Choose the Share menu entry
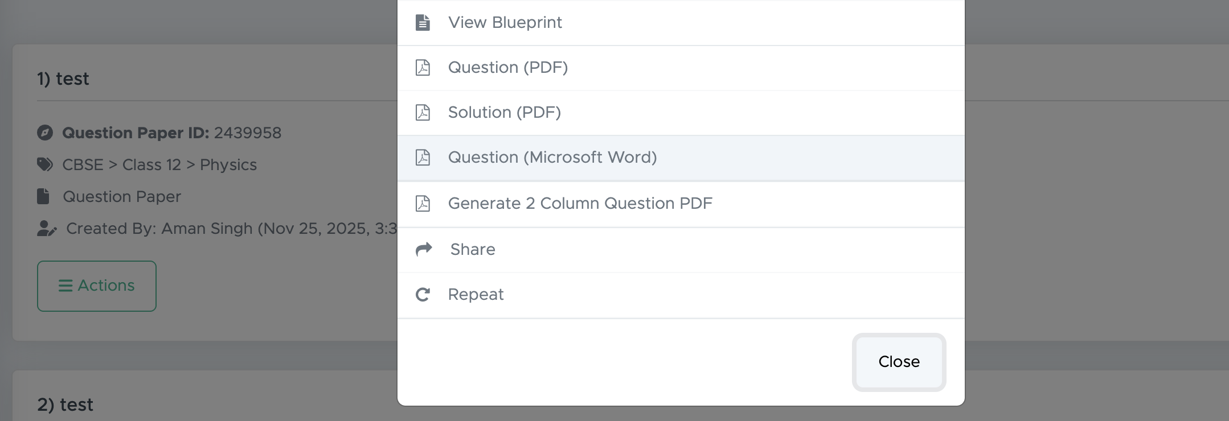Image resolution: width=1229 pixels, height=421 pixels. point(472,250)
